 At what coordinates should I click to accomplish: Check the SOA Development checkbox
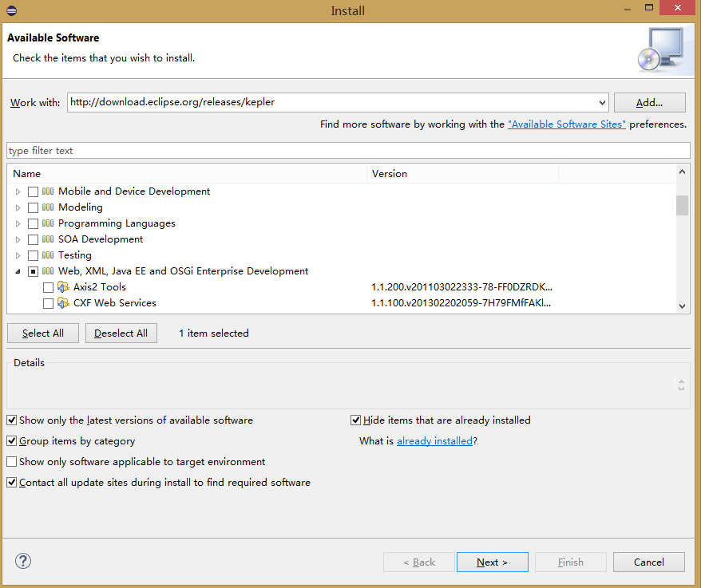(33, 239)
